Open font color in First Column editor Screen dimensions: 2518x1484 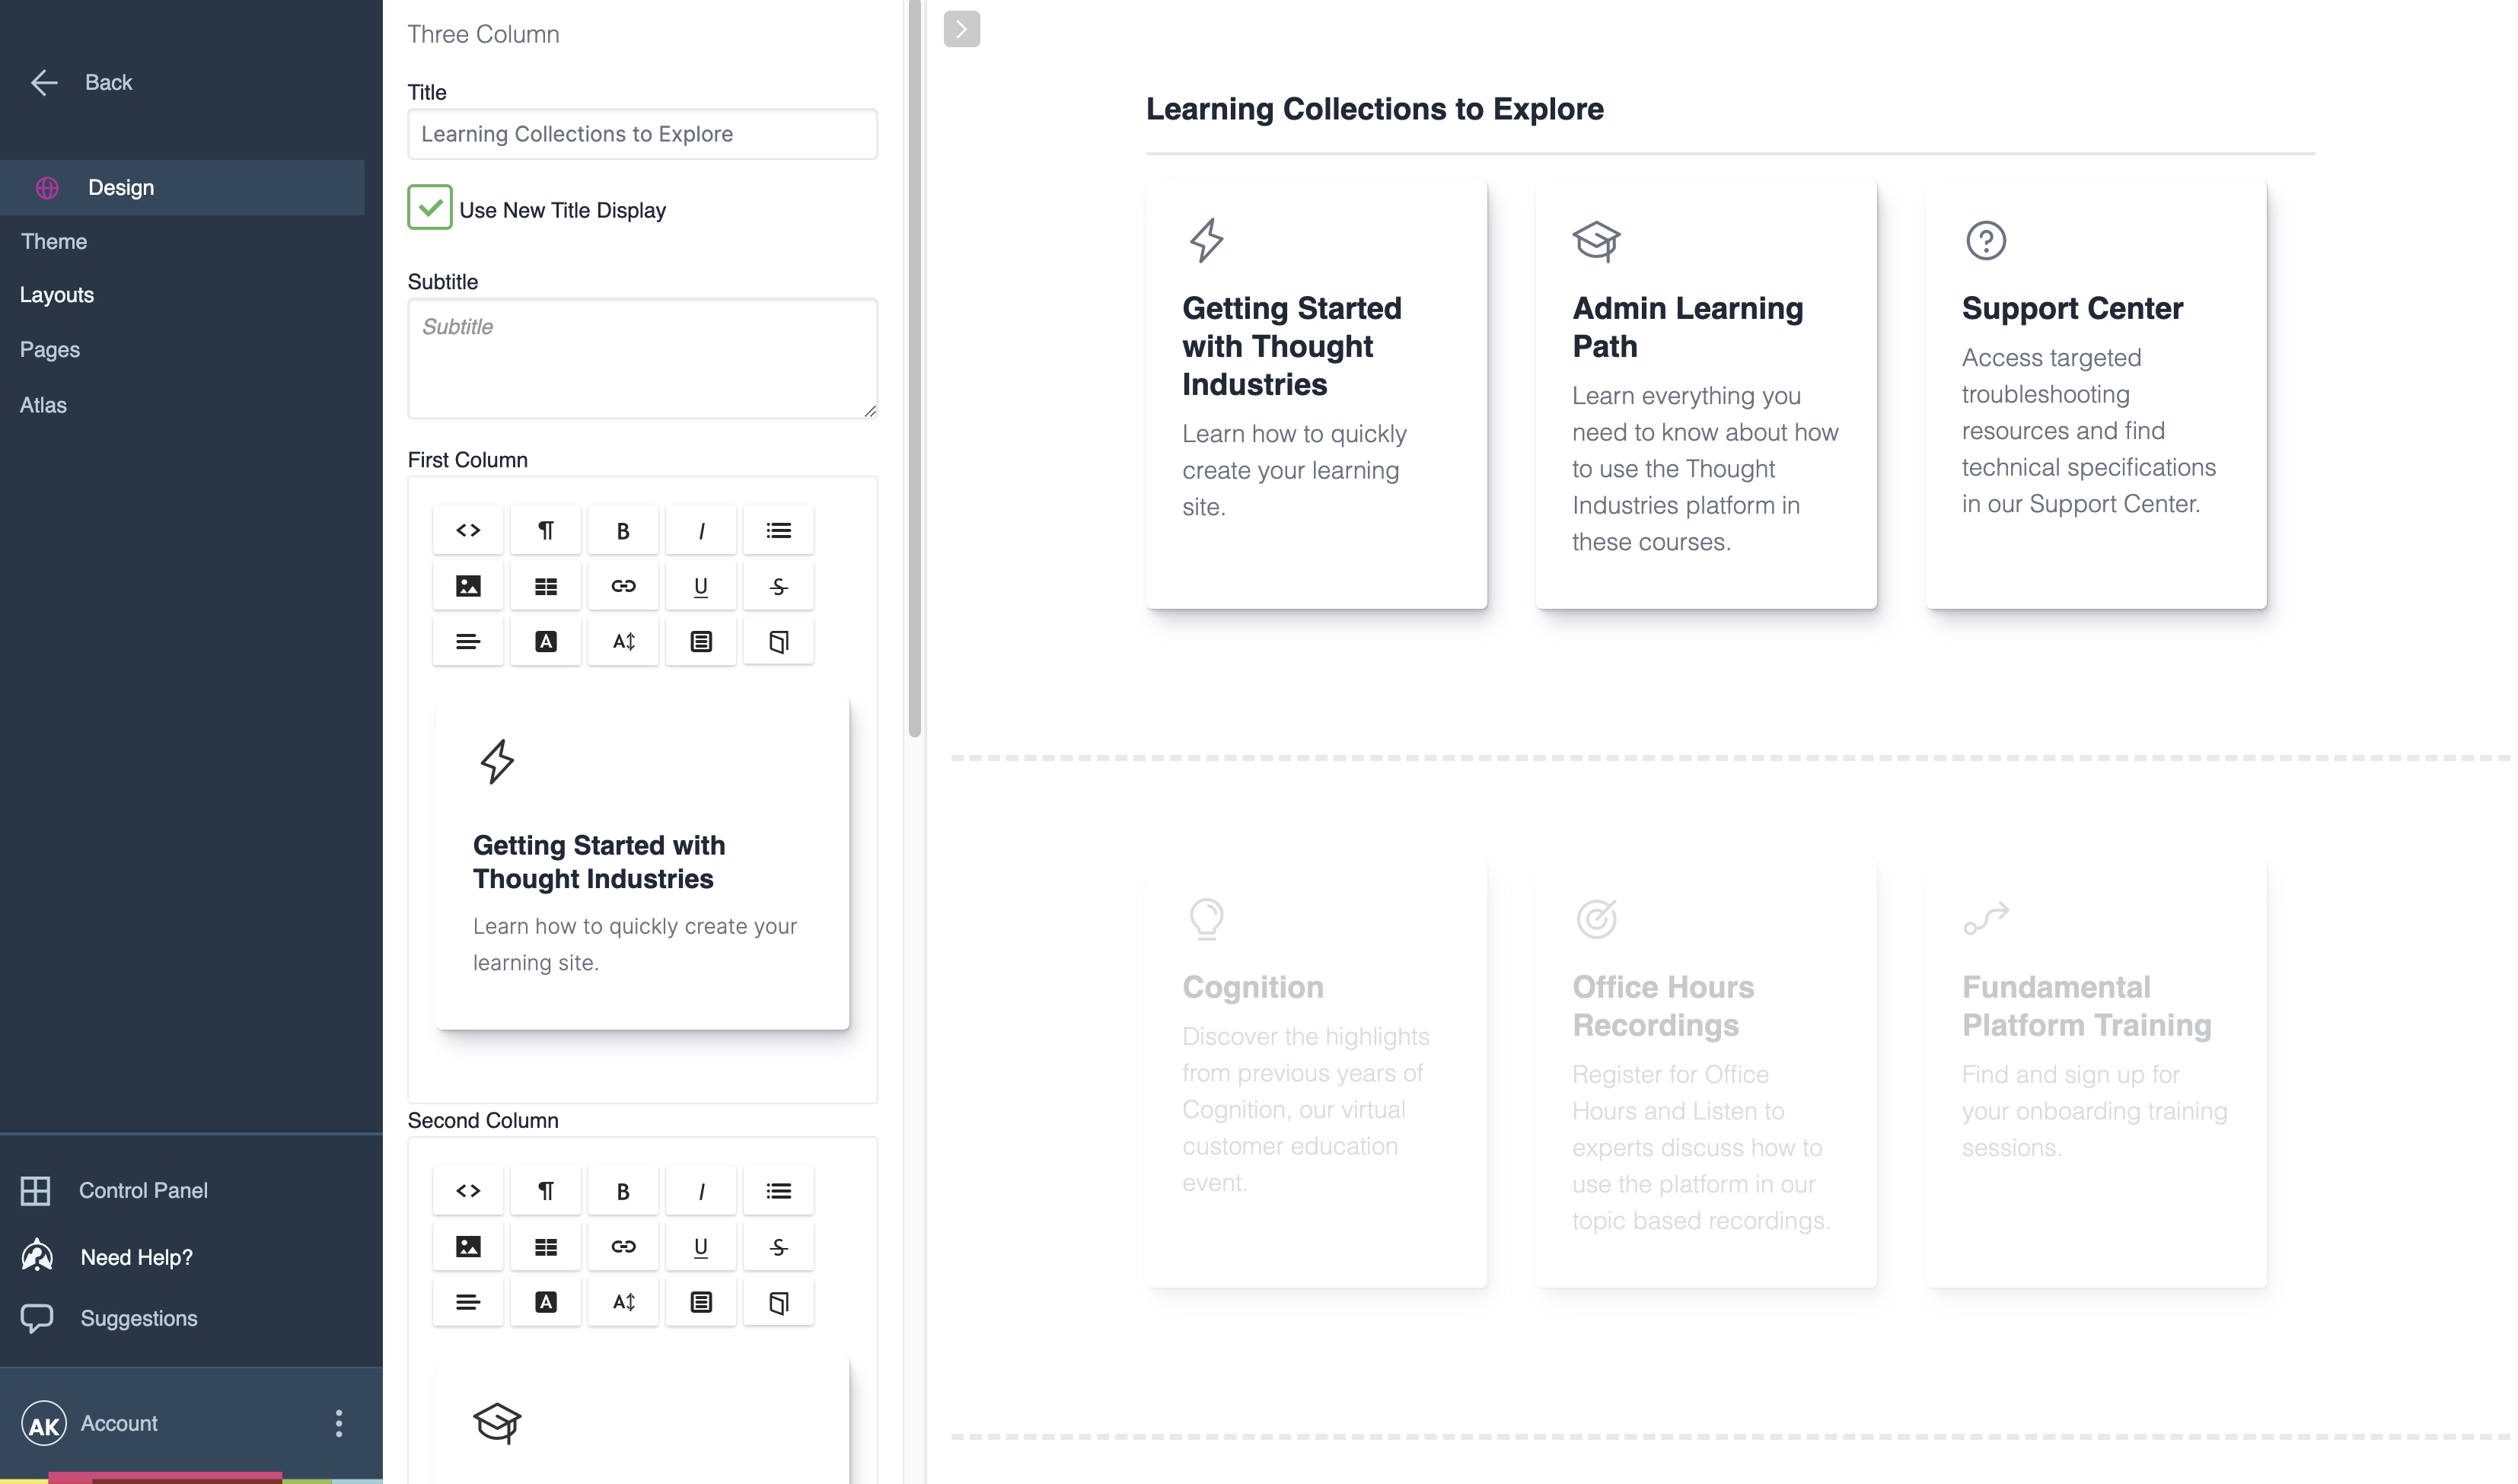(546, 641)
